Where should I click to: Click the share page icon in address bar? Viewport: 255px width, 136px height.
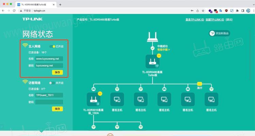click(x=197, y=11)
